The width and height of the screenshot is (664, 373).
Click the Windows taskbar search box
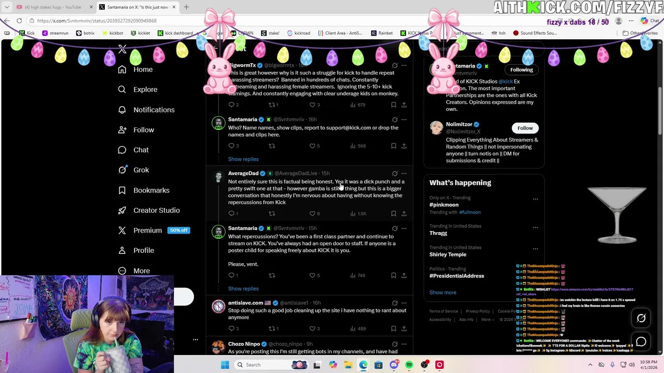(x=272, y=365)
